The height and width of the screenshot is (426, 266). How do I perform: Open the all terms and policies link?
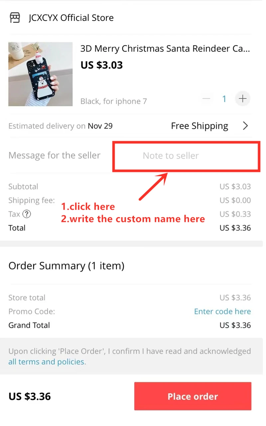coord(47,362)
